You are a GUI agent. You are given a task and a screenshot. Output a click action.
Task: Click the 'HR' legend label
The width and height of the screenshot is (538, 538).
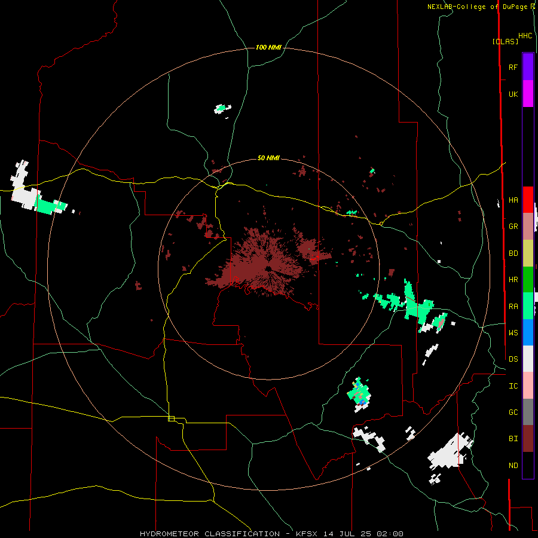(513, 280)
